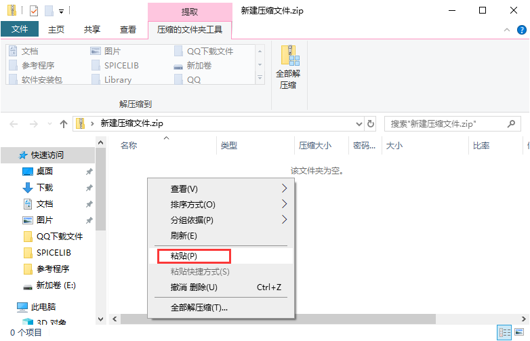Screen dimensions: 530x341
Task: Choose 粘贴(P) in context menu
Action: 221,256
